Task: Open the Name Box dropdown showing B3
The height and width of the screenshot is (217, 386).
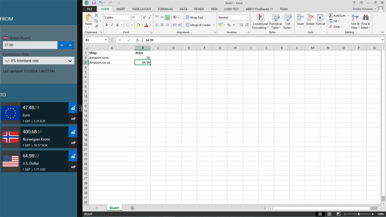Action: tap(106, 40)
